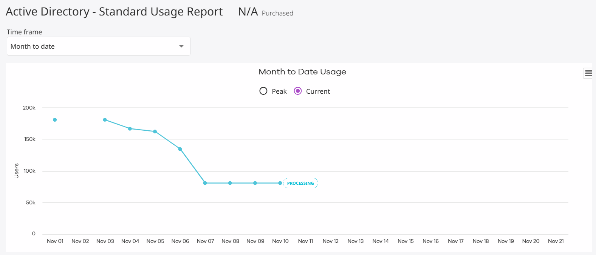Click the Nov 02 axis label
Image resolution: width=596 pixels, height=255 pixels.
point(80,241)
